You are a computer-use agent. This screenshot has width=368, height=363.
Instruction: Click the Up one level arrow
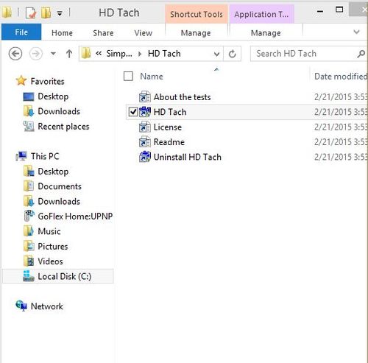click(x=69, y=54)
